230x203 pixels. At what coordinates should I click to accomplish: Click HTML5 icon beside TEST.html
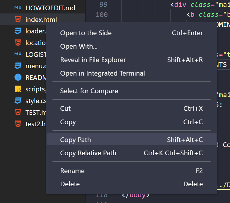[x=18, y=112]
